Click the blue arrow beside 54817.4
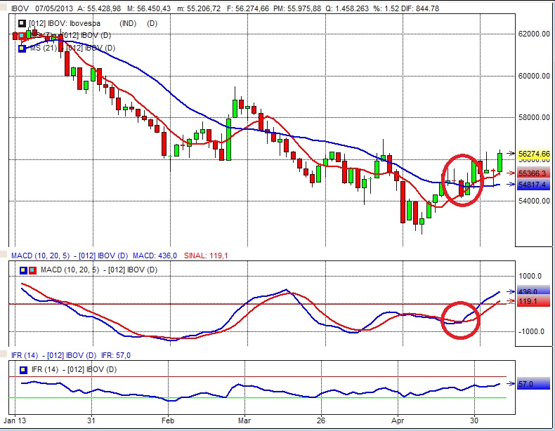This screenshot has width=555, height=431. coord(511,185)
